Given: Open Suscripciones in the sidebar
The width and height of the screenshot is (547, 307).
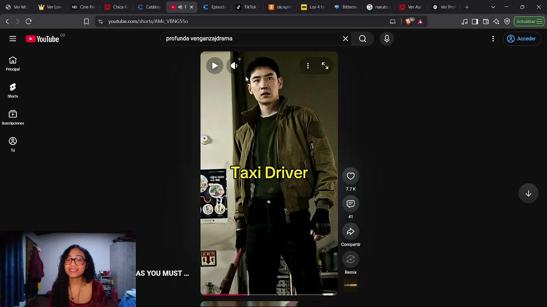Looking at the screenshot, I should pyautogui.click(x=13, y=118).
